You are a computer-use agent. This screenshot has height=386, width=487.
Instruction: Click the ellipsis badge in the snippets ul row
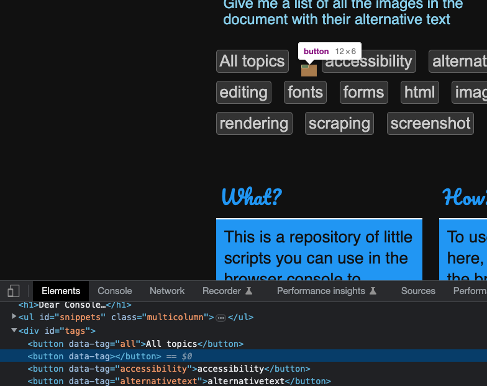click(221, 318)
